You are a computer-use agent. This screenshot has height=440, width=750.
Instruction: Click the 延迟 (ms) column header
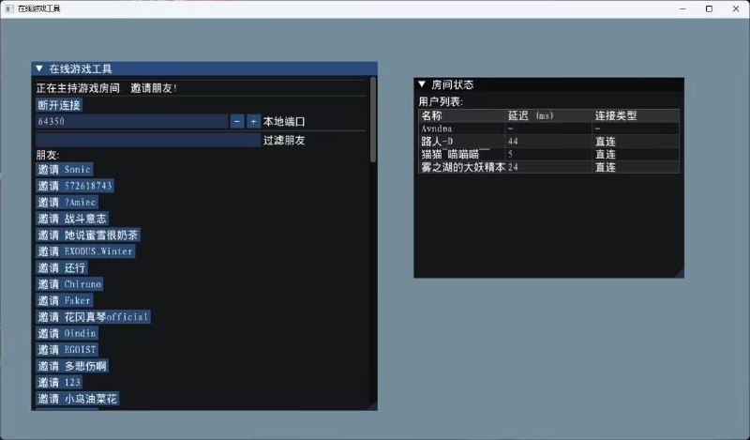[548, 115]
